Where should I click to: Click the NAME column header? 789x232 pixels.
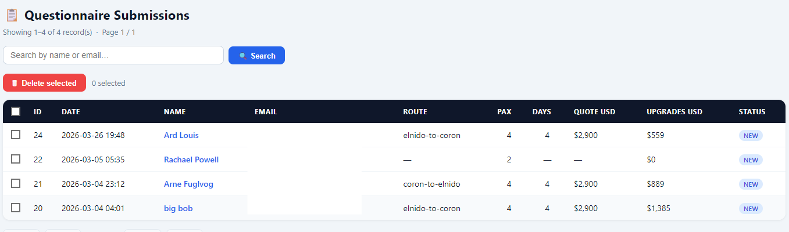174,112
